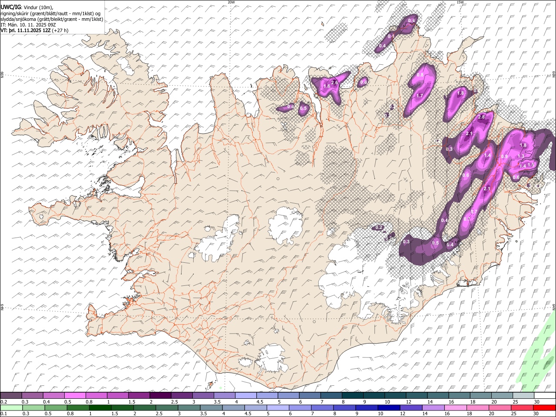This screenshot has height=417, width=556.
Task: Pick the bright red swatch after 30 in rain legend
Action: pos(543,408)
